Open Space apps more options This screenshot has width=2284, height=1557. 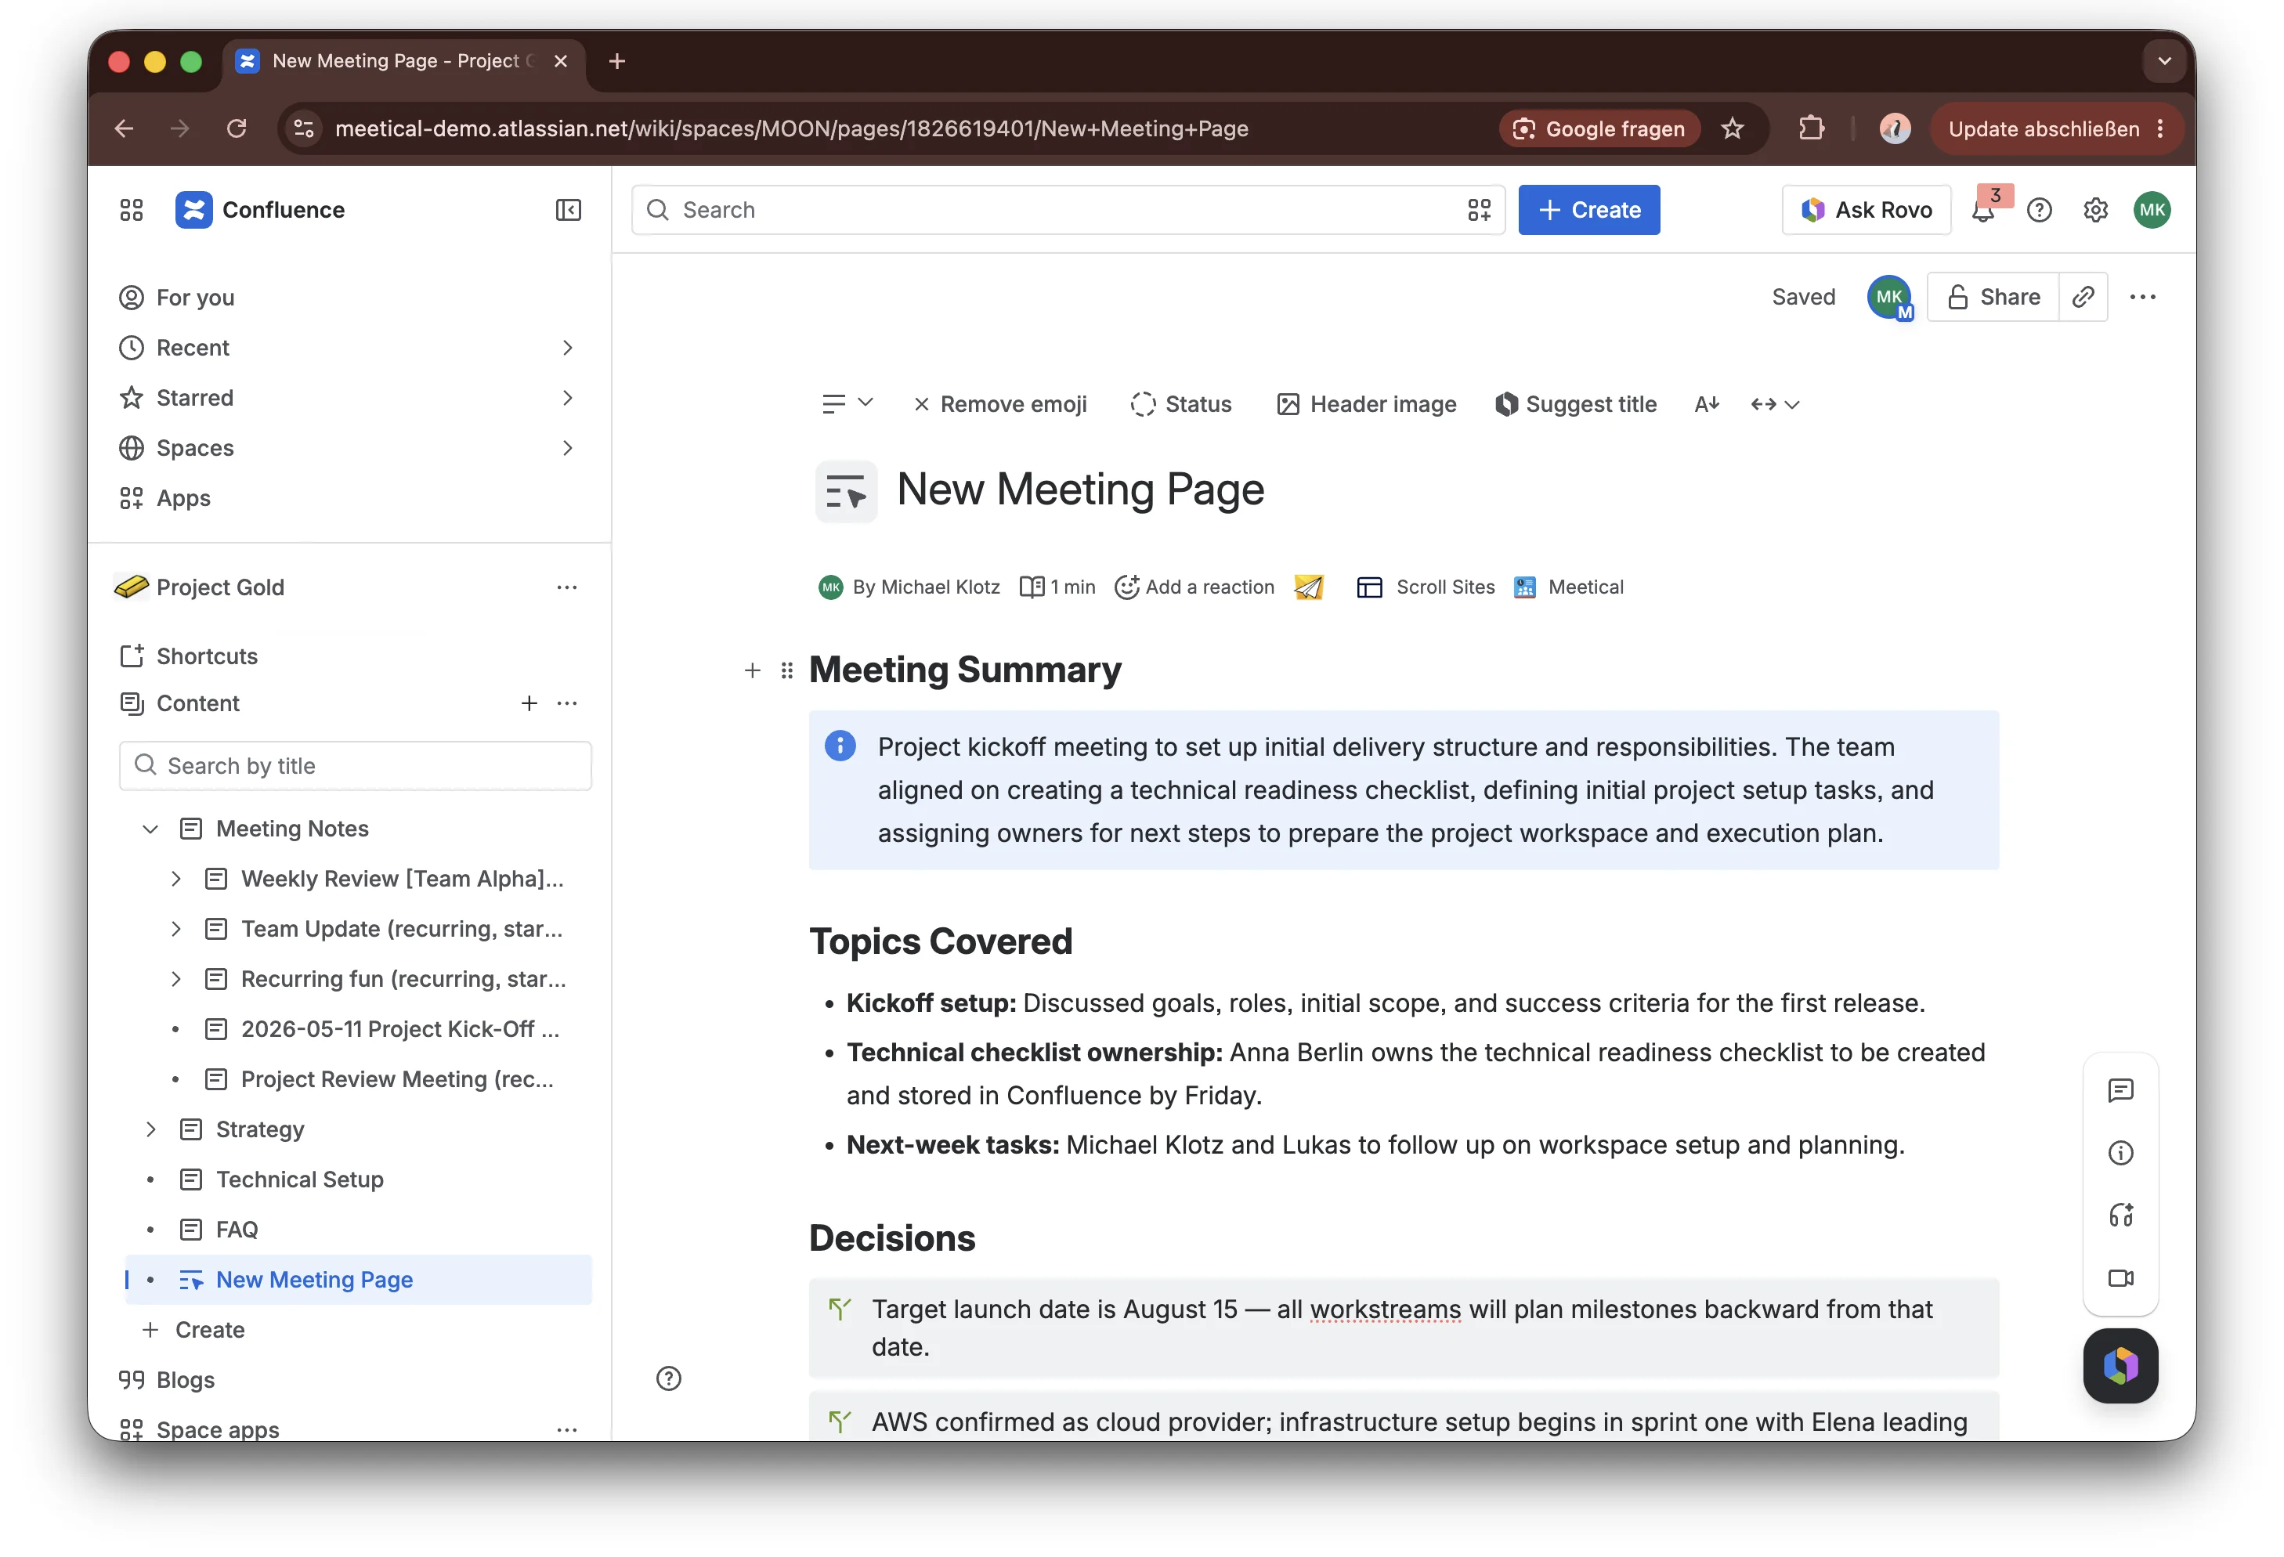[x=566, y=1429]
